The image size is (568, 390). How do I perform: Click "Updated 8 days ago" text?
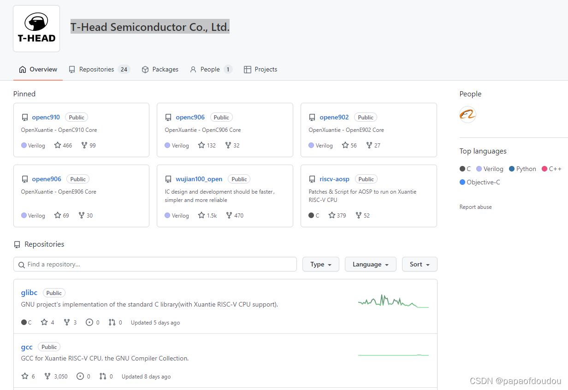tap(146, 376)
